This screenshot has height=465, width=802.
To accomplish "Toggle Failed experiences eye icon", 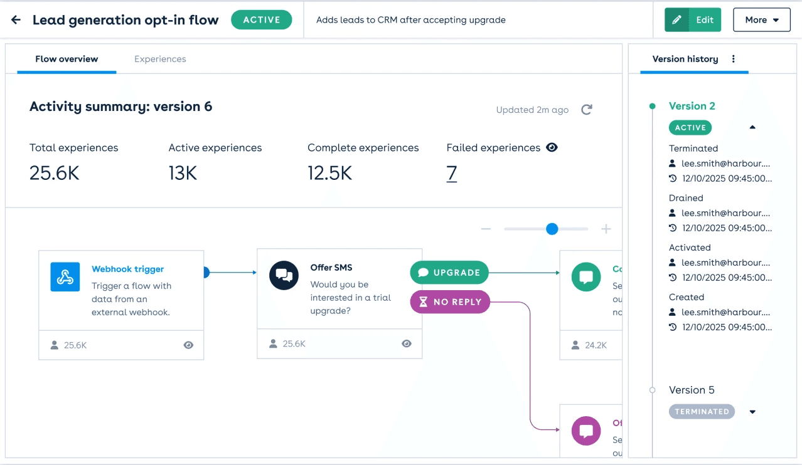I will tap(552, 148).
